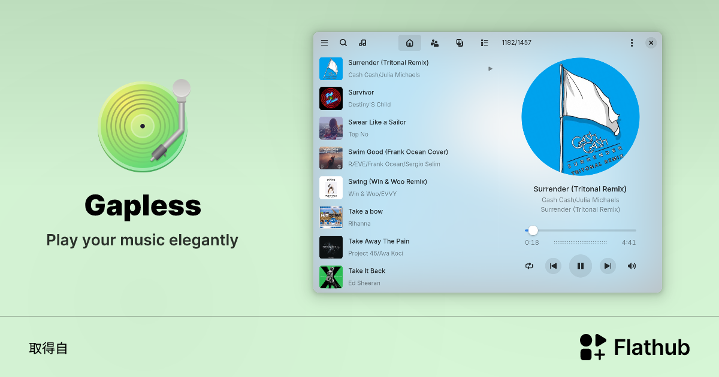Pause the currently playing song
Image resolution: width=719 pixels, height=377 pixels.
point(580,266)
